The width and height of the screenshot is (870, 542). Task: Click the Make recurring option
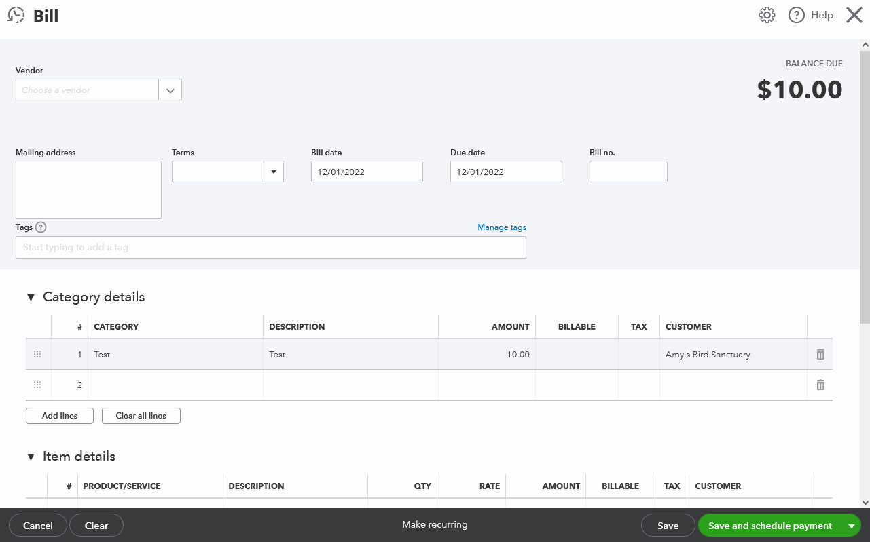tap(435, 524)
